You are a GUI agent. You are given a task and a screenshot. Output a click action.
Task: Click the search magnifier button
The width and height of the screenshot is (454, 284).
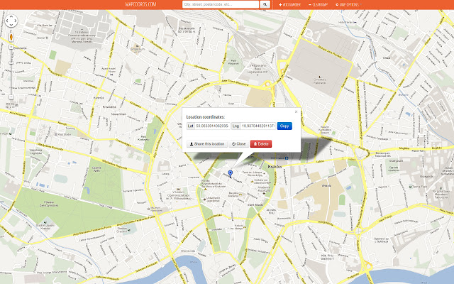265,4
